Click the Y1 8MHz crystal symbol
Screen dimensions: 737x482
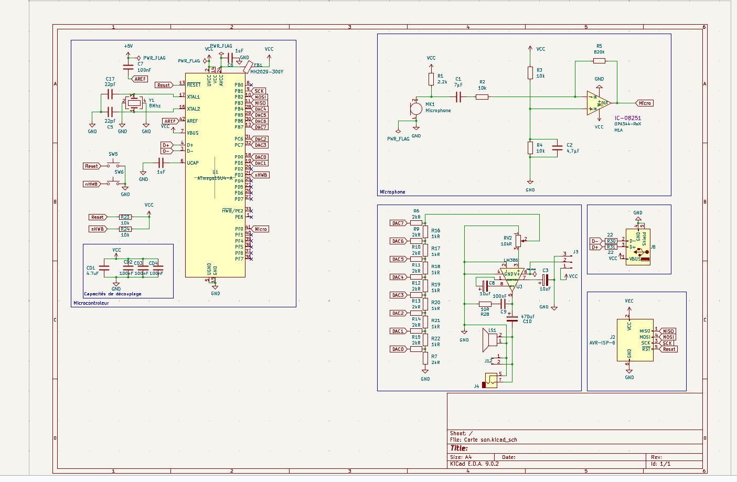[134, 103]
